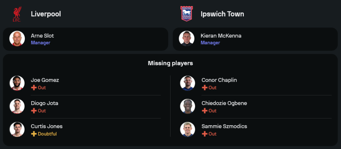Click Diogo Jota's player avatar

tap(17, 106)
